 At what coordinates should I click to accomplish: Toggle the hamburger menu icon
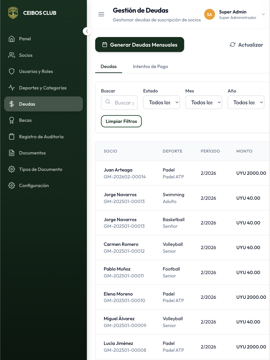(101, 14)
